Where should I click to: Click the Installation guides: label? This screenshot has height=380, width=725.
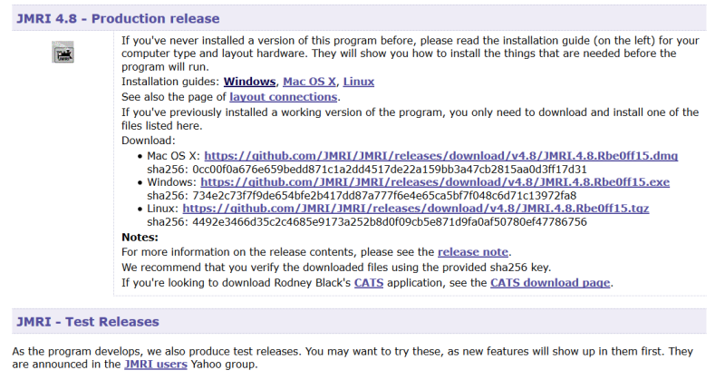click(x=170, y=82)
